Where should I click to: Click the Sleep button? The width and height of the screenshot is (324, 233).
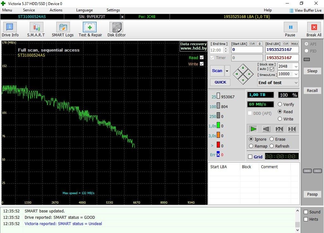pyautogui.click(x=312, y=71)
